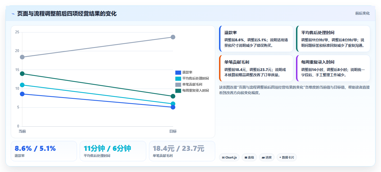
Task: Select the 退款率 point at 目标
Action: [x=173, y=107]
